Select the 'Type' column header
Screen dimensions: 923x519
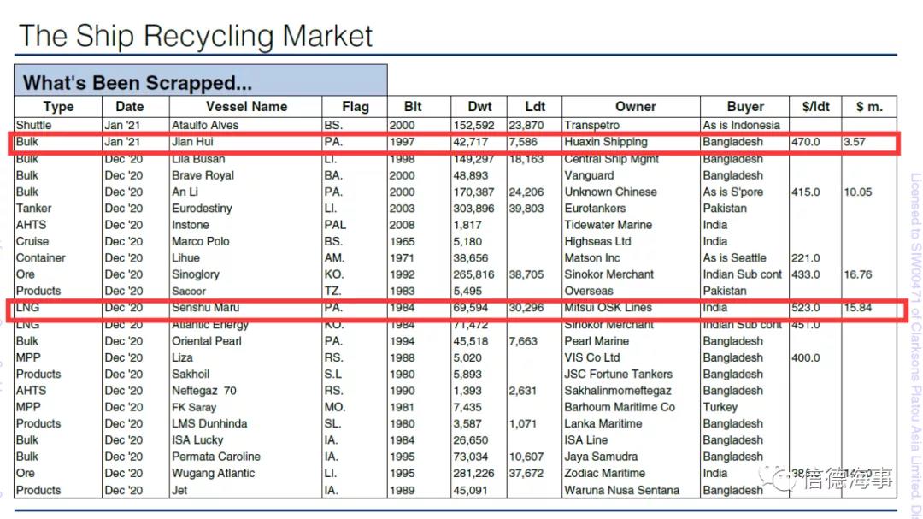coord(58,107)
